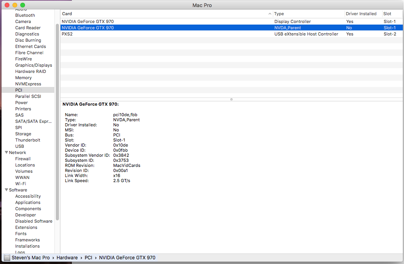
Task: Click the sidebar vertical scrollbar
Action: coord(57,122)
